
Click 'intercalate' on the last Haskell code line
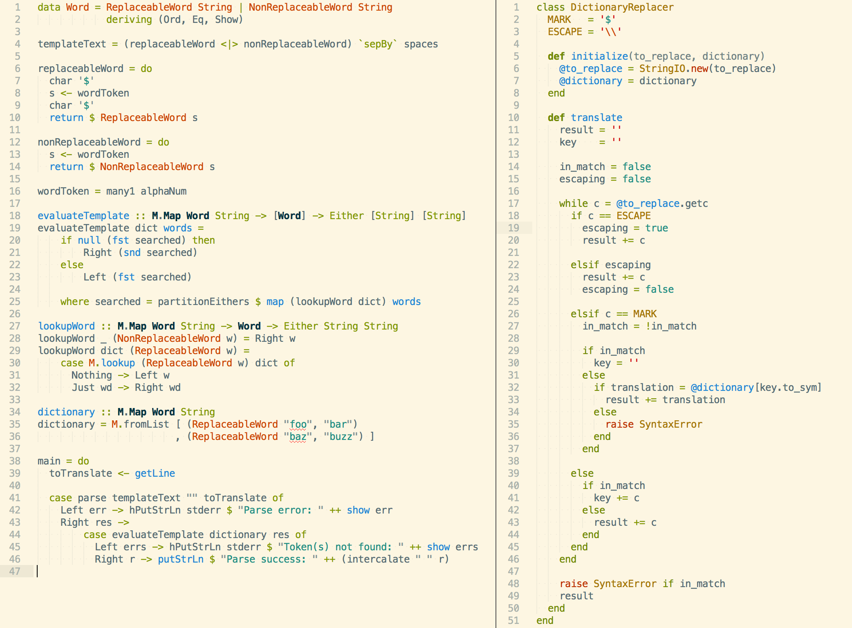click(378, 559)
